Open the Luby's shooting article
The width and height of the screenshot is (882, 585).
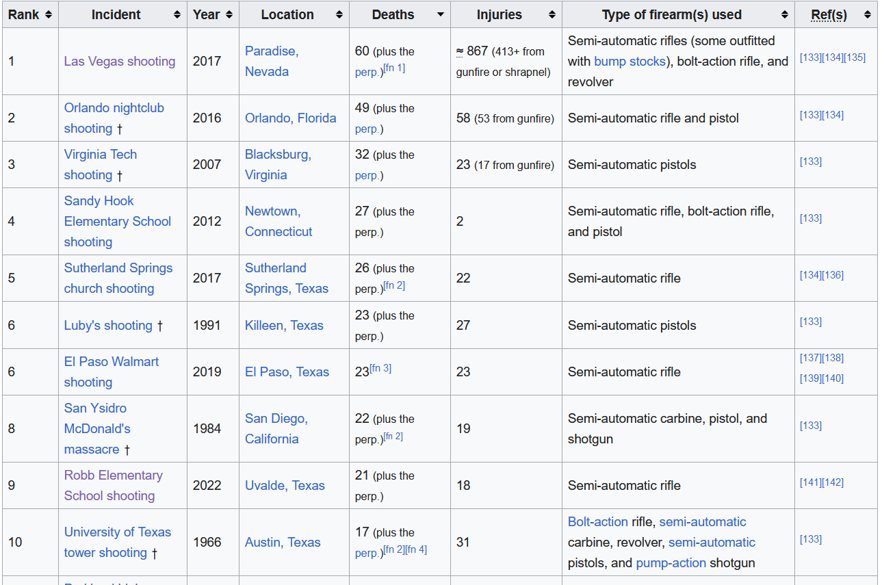pyautogui.click(x=108, y=325)
